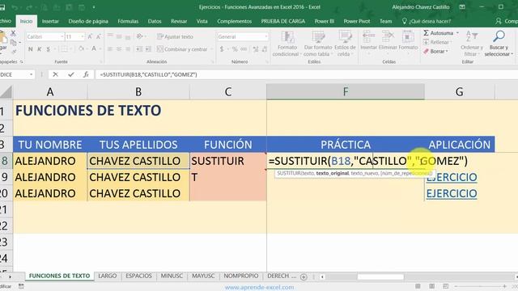Toggle bold formatting (N button)
This screenshot has width=518, height=291.
coord(31,49)
